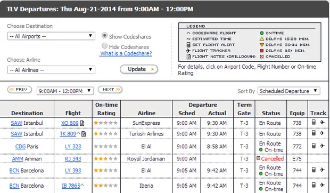Open flight notes icon for XQ 809
Viewport: 330px width, 193px height.
pyautogui.click(x=82, y=123)
